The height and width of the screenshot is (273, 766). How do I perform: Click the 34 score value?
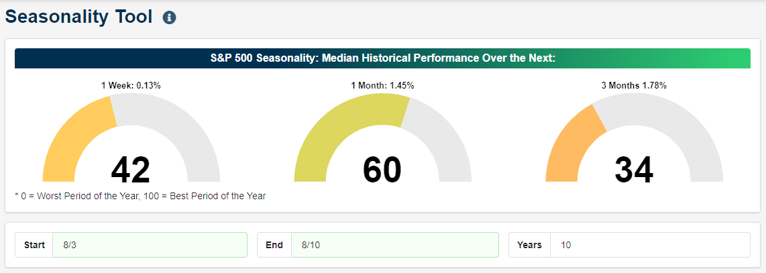(x=634, y=170)
